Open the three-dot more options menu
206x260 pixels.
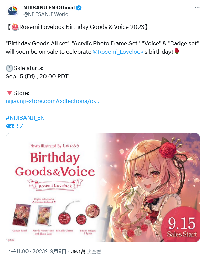pyautogui.click(x=197, y=8)
